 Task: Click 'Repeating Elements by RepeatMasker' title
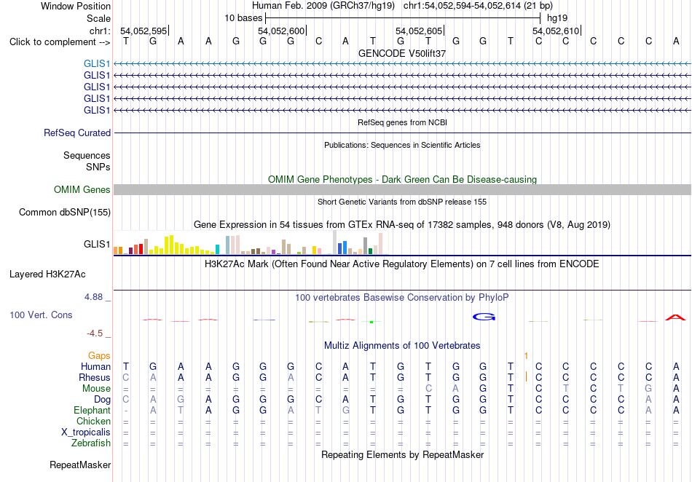point(402,454)
